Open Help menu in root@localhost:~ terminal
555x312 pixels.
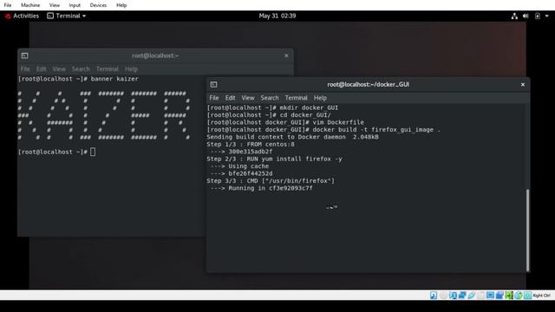pos(131,69)
